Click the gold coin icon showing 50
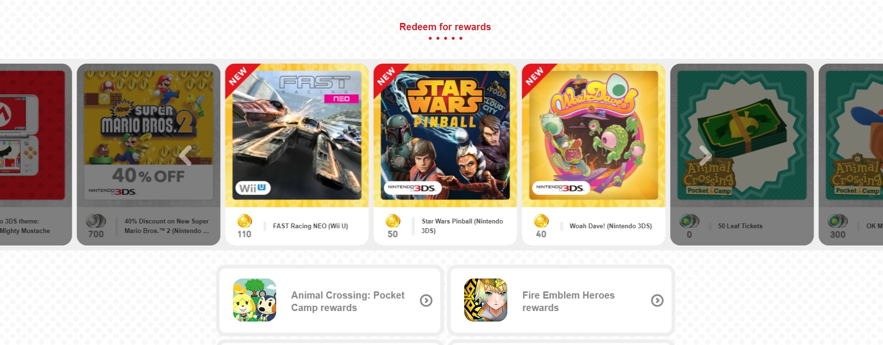883x345 pixels. pyautogui.click(x=393, y=221)
